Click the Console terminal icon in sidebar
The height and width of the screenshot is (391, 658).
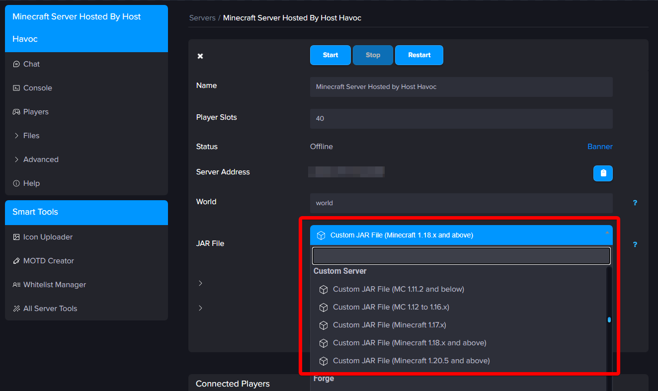coord(16,88)
